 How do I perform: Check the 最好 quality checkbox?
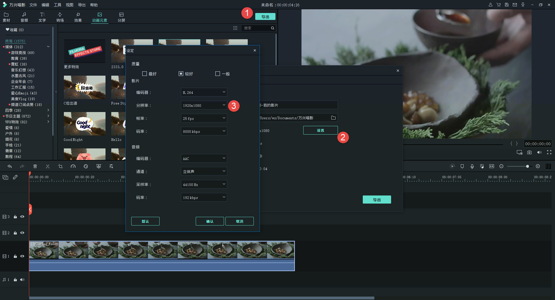pyautogui.click(x=145, y=74)
